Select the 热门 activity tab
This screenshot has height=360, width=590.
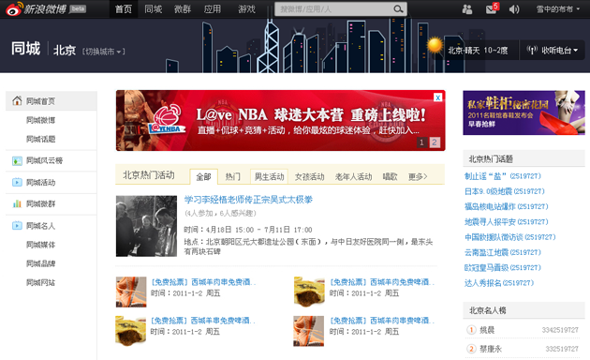click(x=232, y=176)
